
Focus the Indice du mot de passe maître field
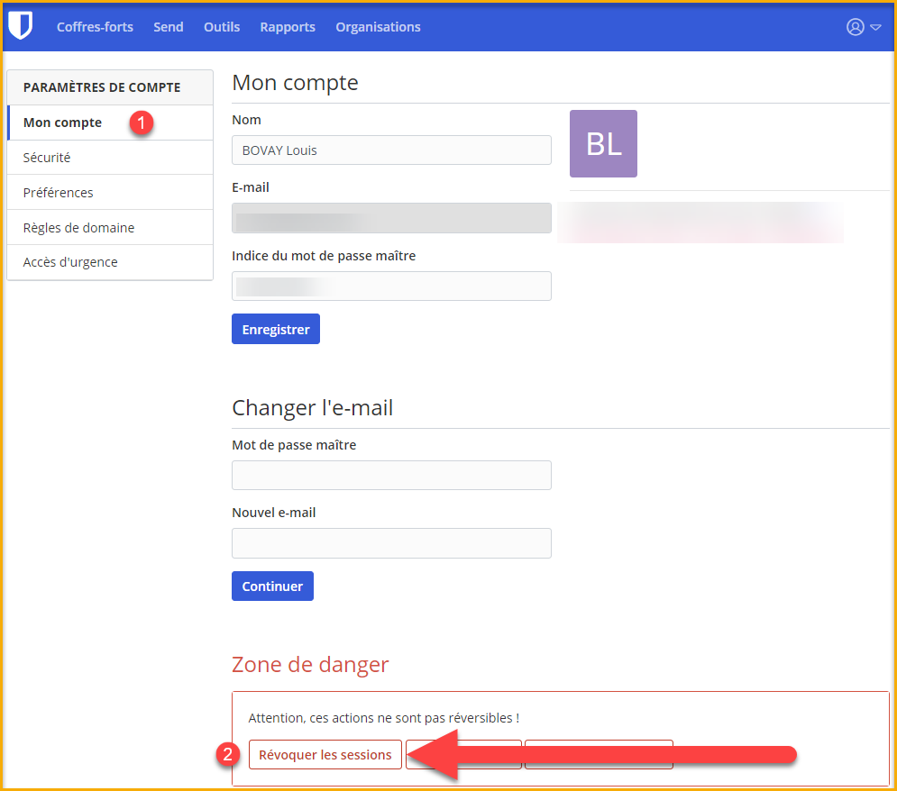click(391, 286)
